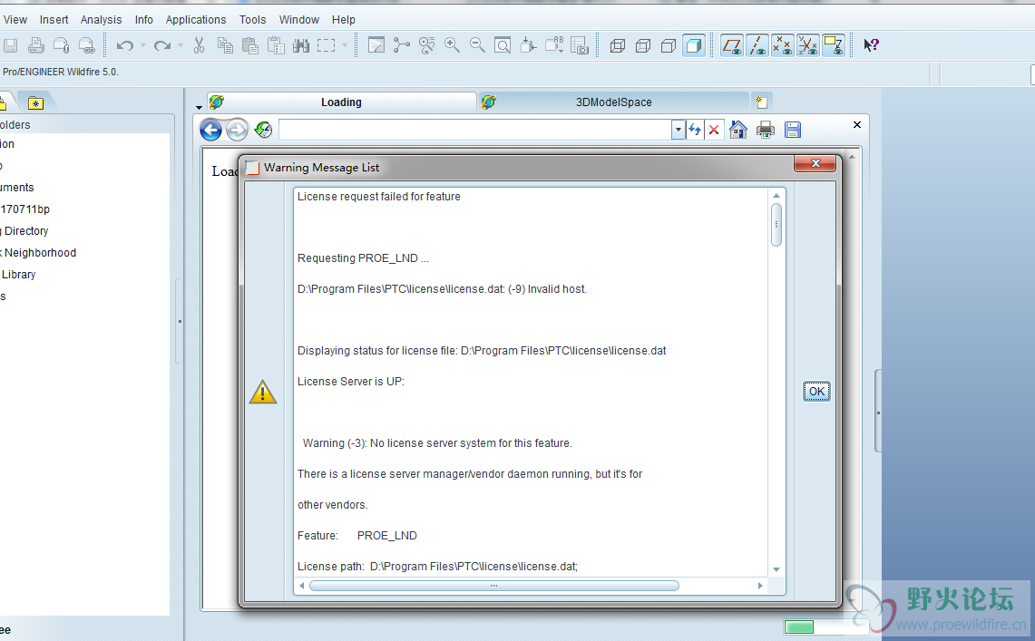This screenshot has width=1035, height=641.
Task: Select Library in the folders list
Action: click(x=18, y=275)
